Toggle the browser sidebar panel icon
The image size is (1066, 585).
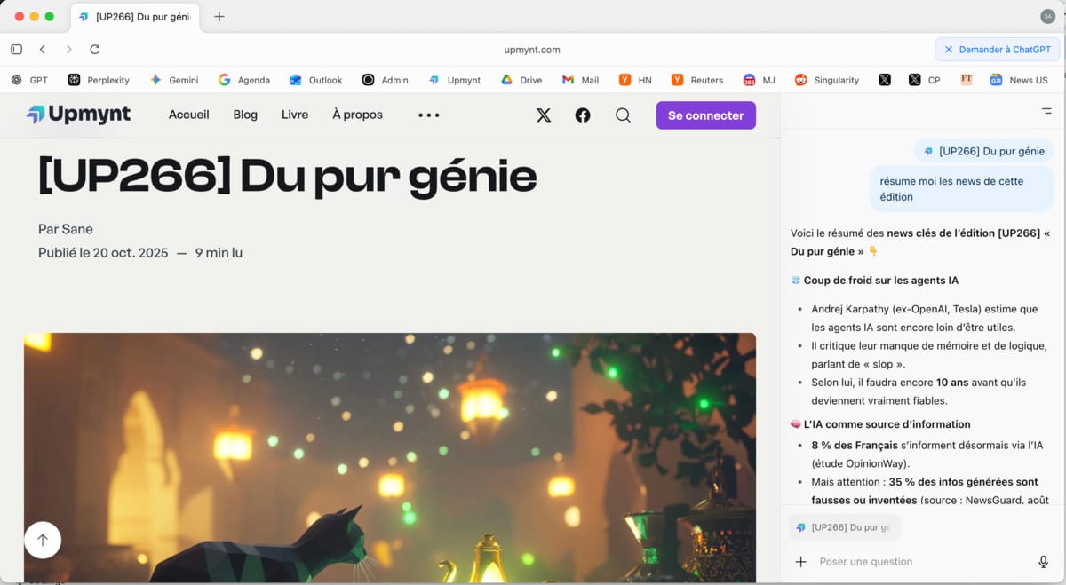click(16, 50)
